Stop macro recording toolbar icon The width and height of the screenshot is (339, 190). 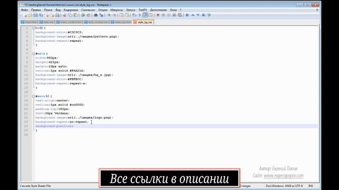[x=164, y=15]
